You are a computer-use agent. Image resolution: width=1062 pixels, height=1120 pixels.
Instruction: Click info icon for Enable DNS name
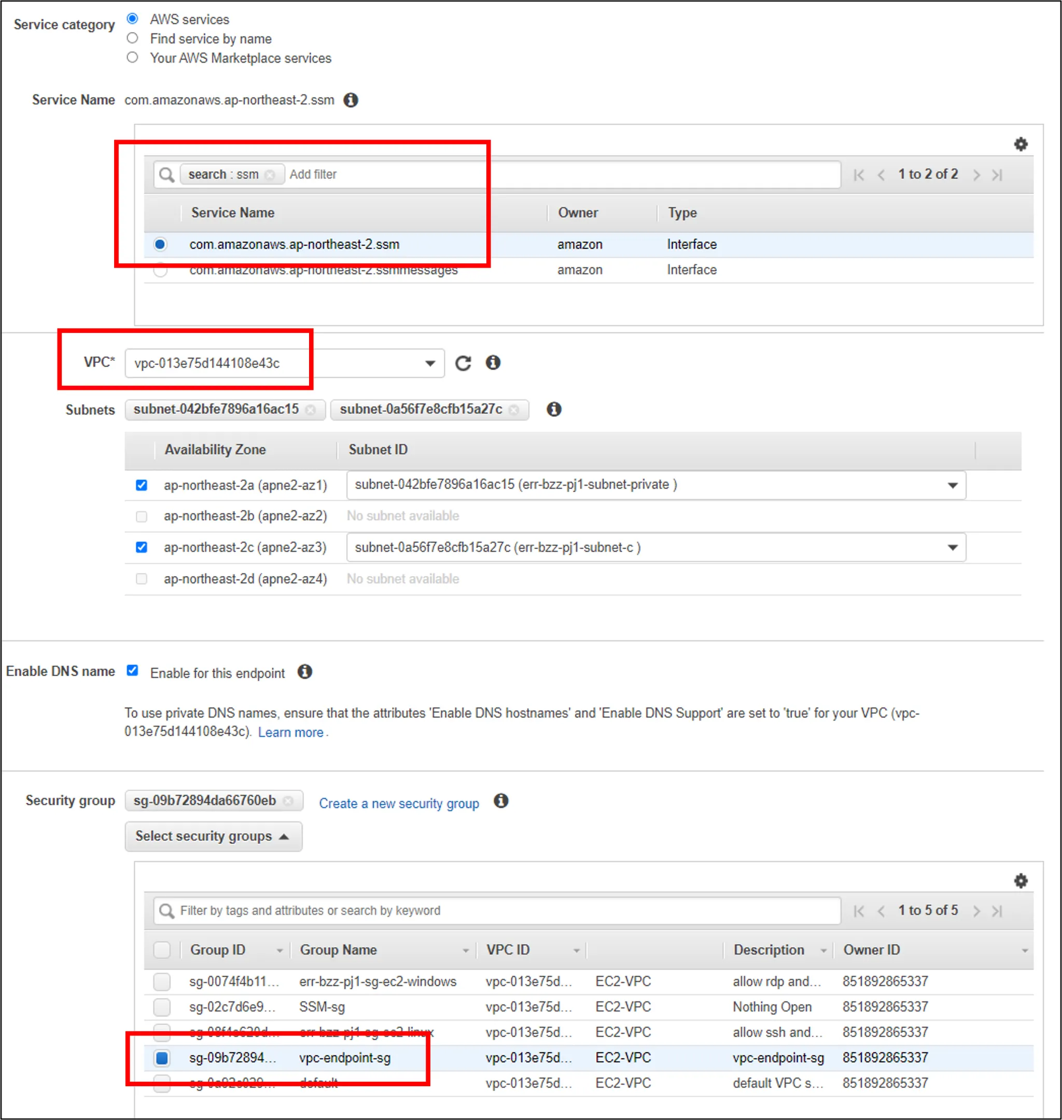click(304, 672)
